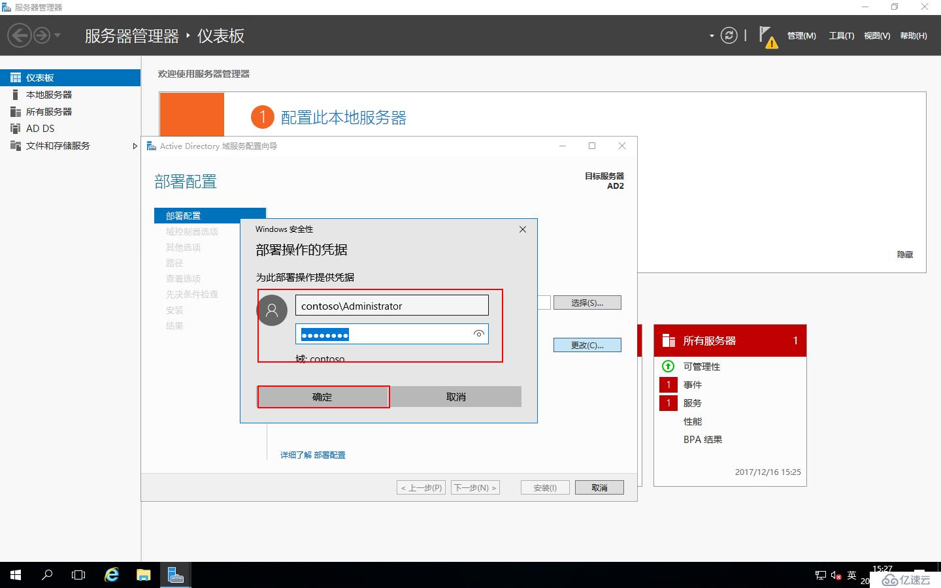
Task: Click 性能 in the 所有服务器 tile
Action: [x=693, y=421]
